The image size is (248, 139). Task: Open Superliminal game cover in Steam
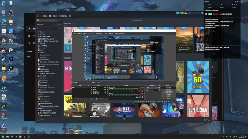click(x=198, y=106)
